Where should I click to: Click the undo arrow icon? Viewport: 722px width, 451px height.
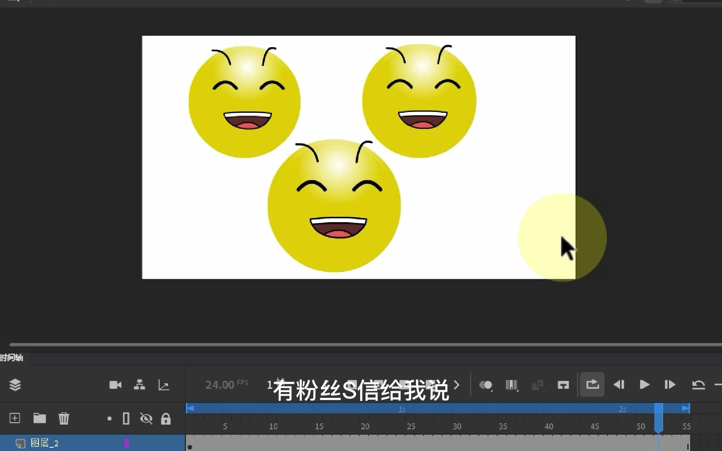tap(698, 385)
